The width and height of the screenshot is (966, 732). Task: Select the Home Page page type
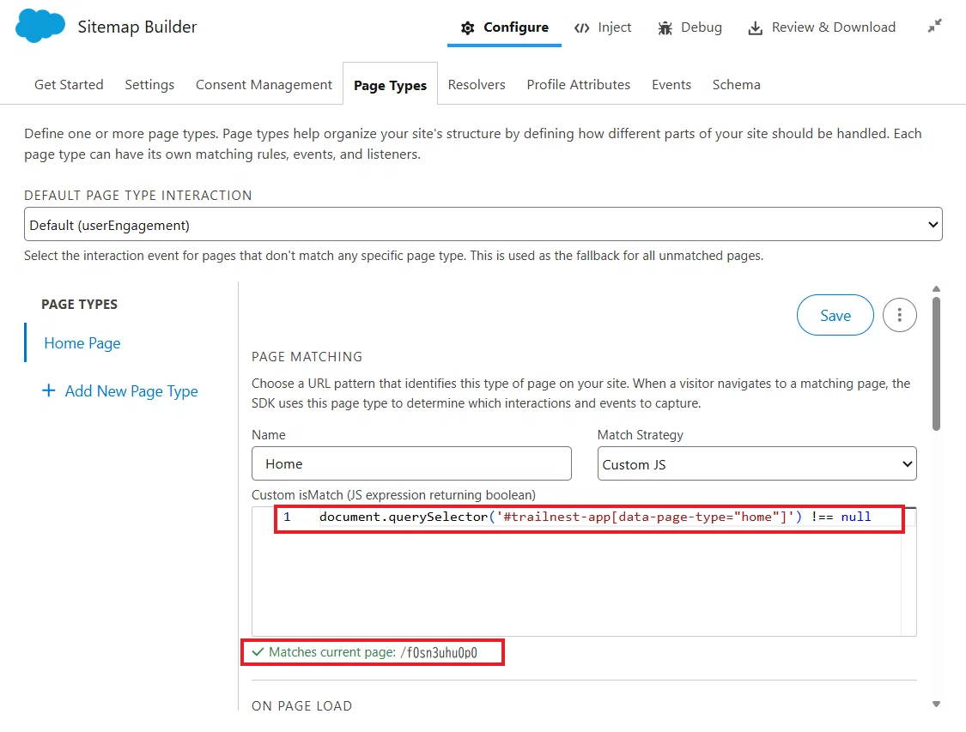(x=82, y=343)
